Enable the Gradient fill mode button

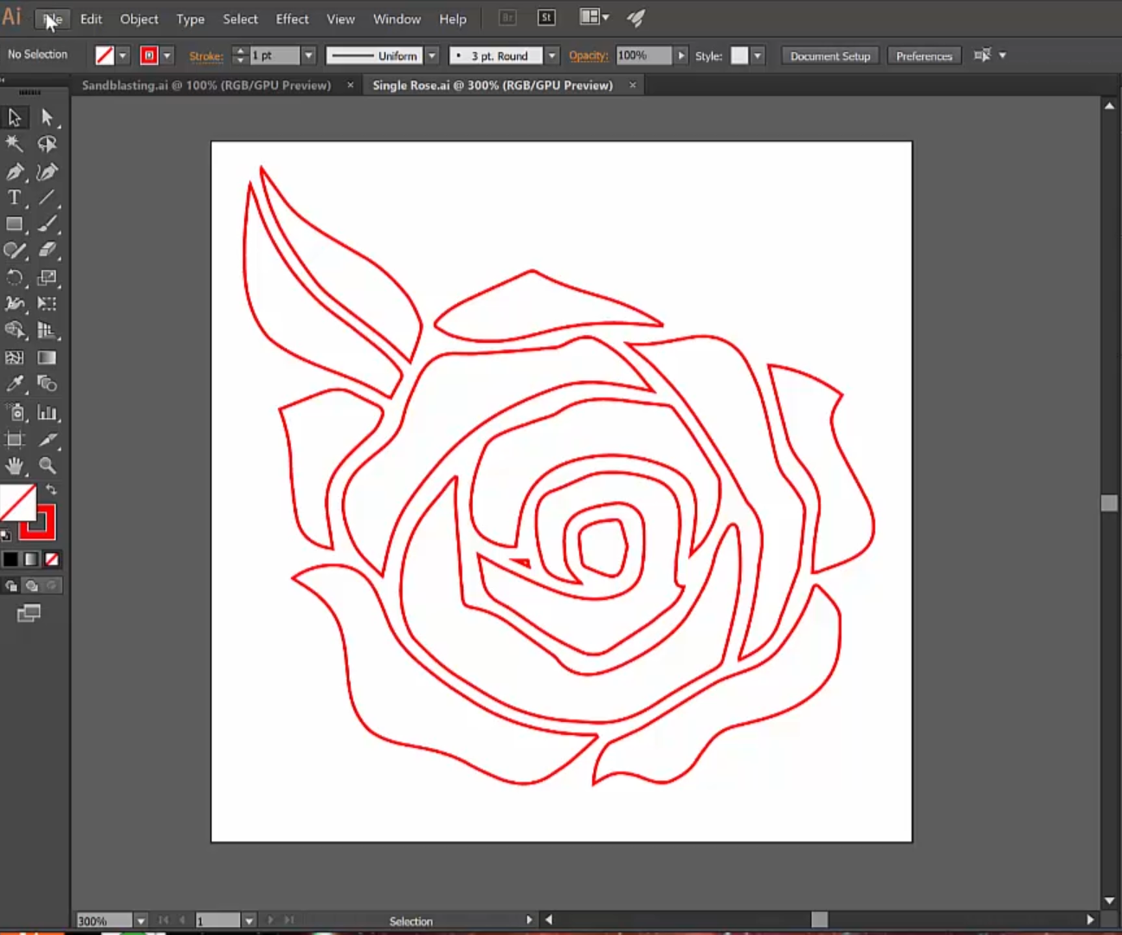click(30, 559)
